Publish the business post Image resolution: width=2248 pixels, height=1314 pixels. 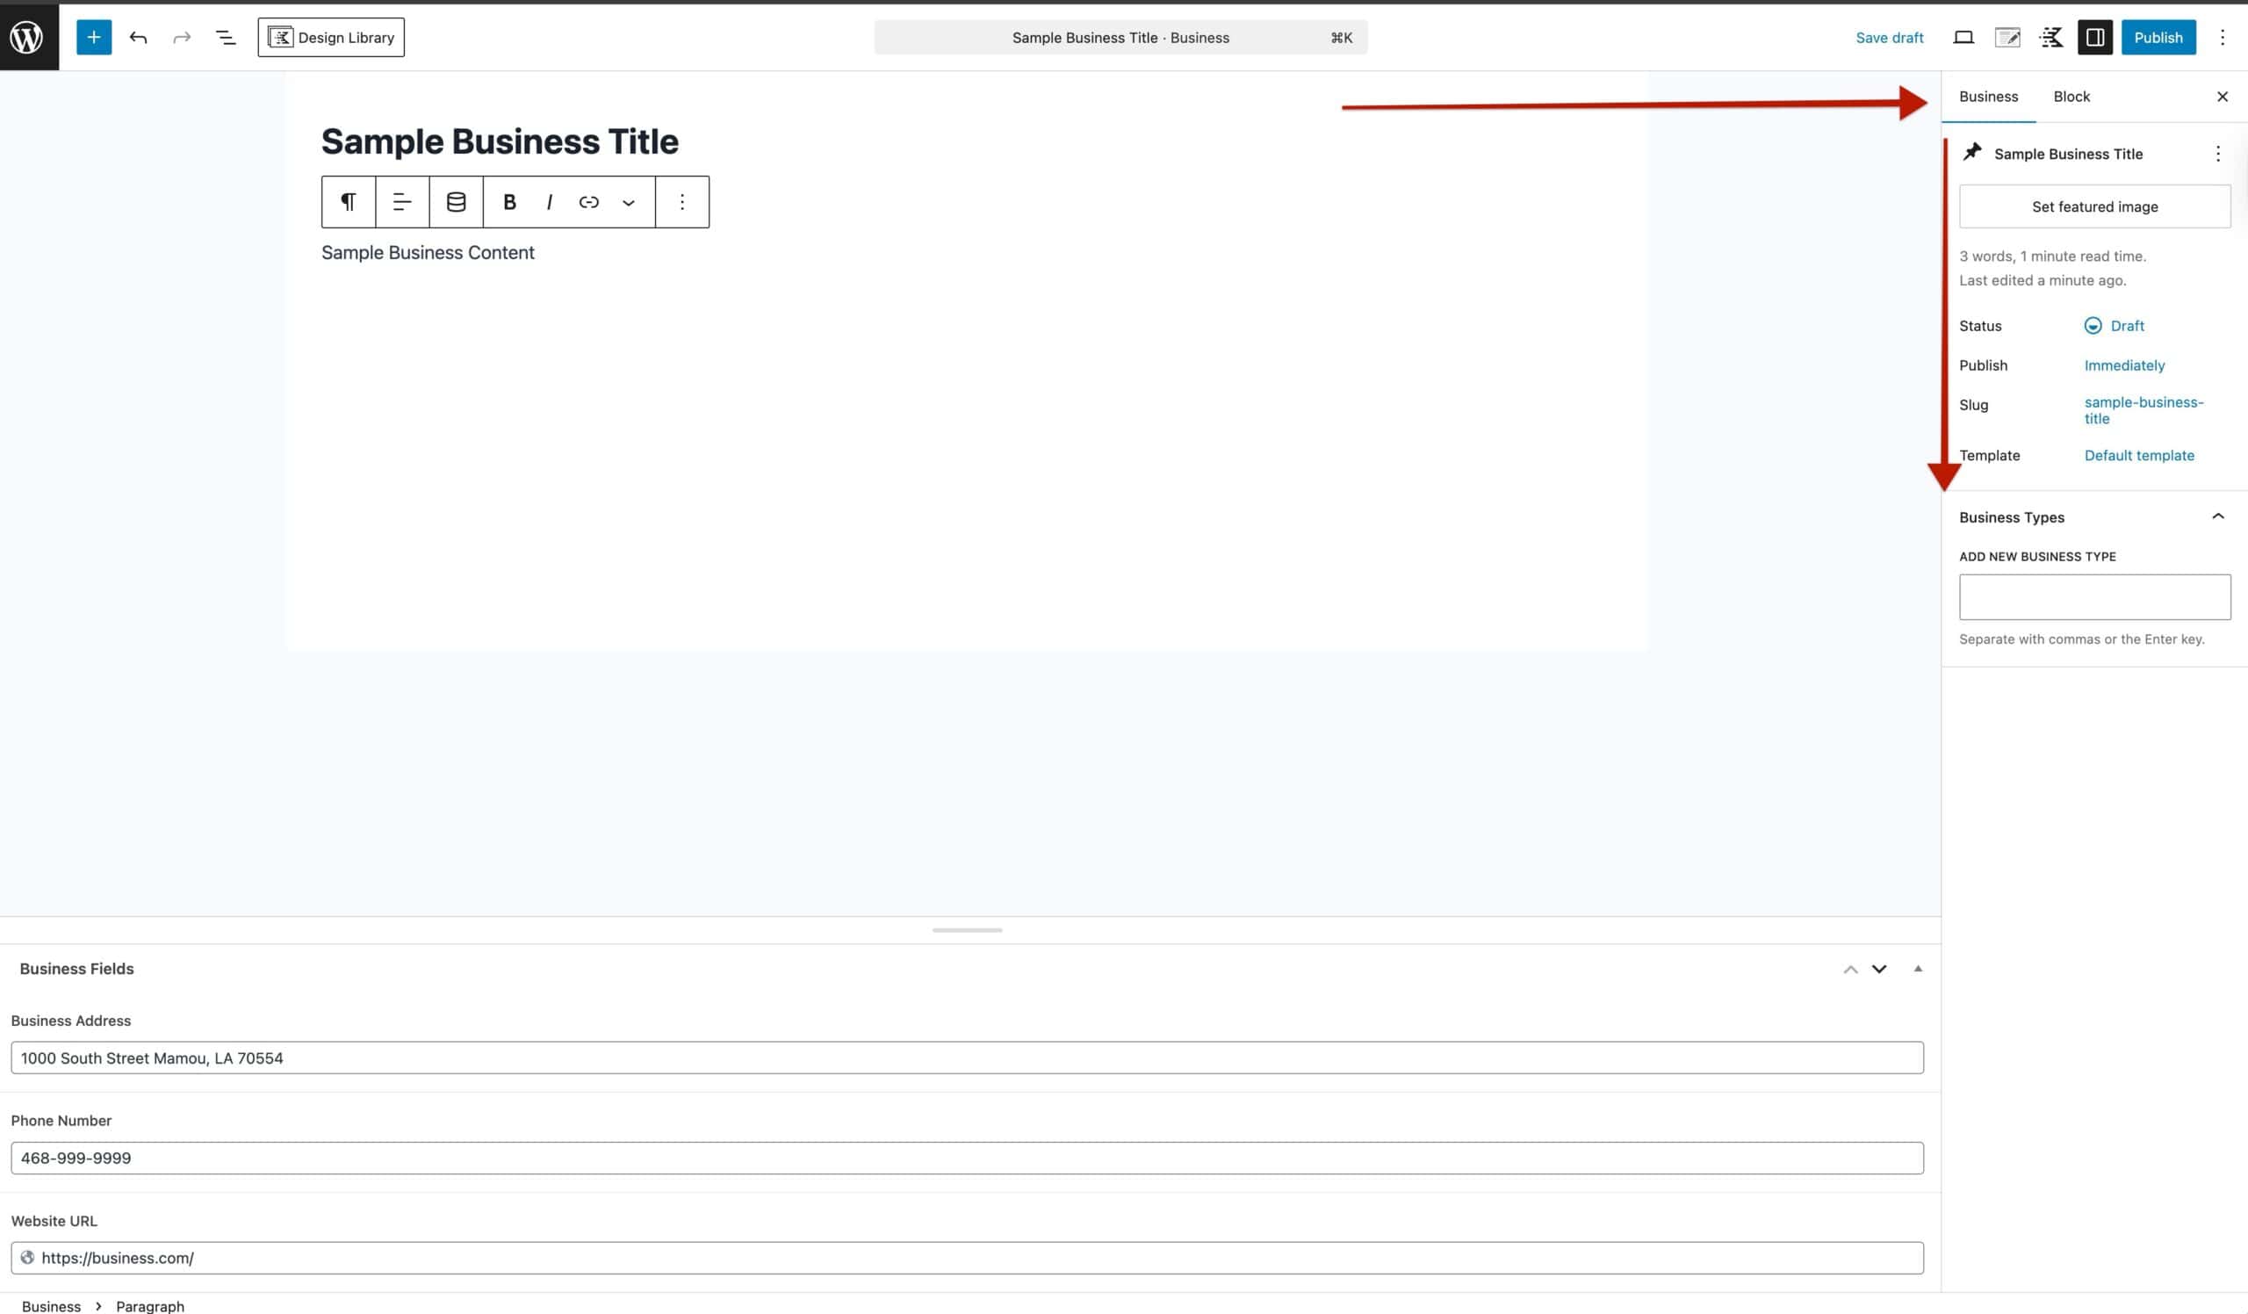click(2158, 37)
